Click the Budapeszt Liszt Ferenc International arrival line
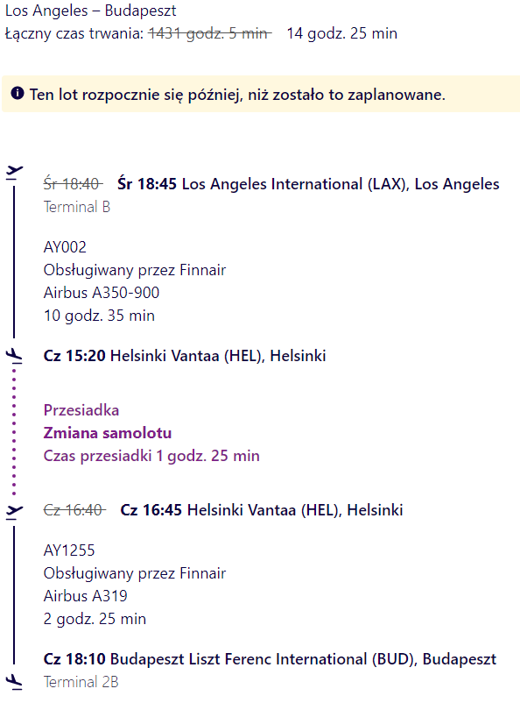520x703 pixels. (270, 659)
